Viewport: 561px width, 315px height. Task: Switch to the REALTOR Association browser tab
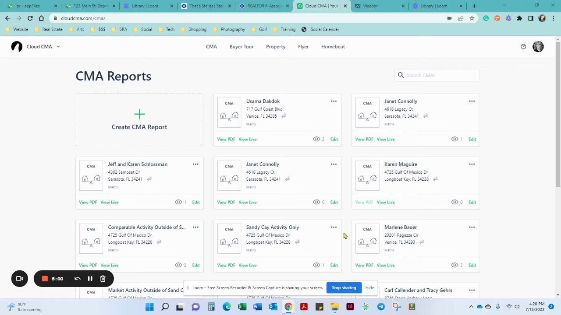[x=264, y=6]
